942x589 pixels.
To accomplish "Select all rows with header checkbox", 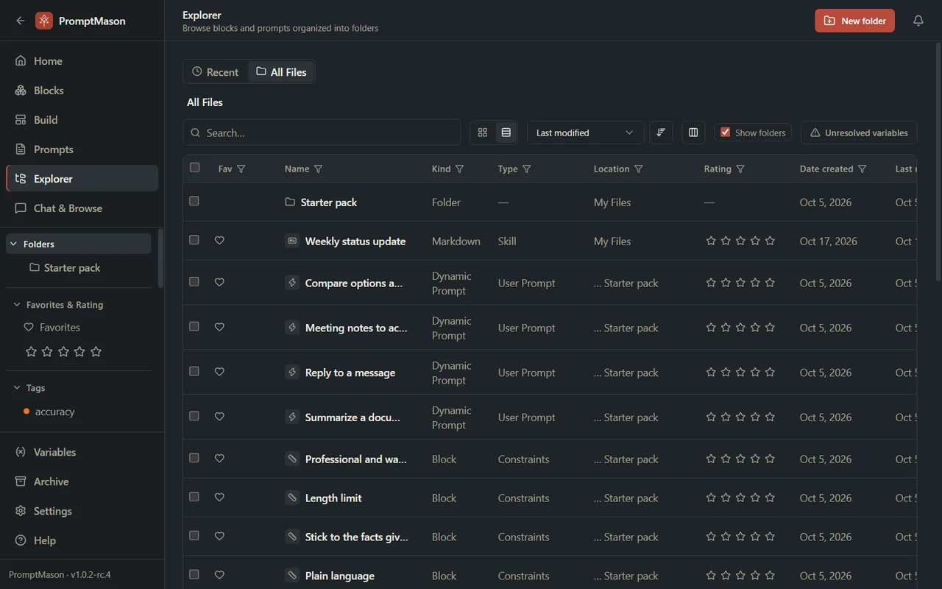I will coord(194,167).
